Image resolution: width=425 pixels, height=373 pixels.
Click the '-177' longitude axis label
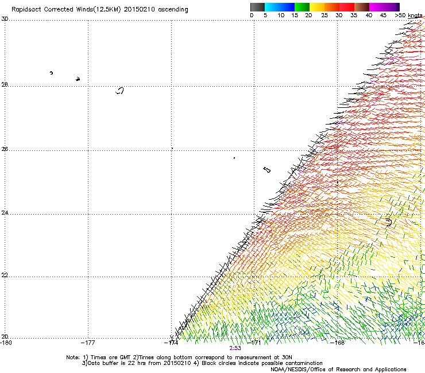point(88,343)
